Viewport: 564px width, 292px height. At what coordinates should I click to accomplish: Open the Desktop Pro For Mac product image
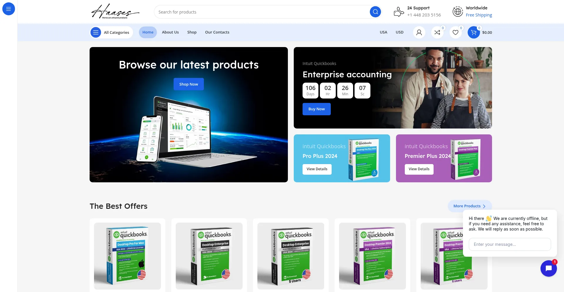127,256
